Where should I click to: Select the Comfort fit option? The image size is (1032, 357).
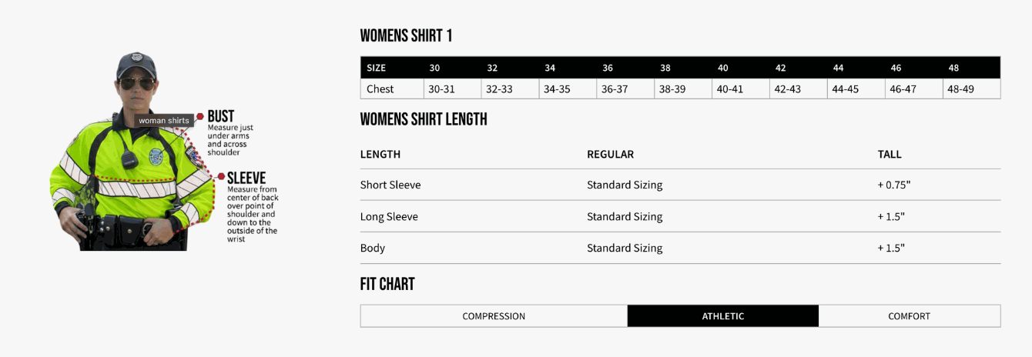909,316
